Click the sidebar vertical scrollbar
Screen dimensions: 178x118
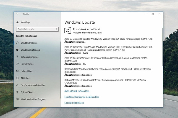(x=60, y=70)
